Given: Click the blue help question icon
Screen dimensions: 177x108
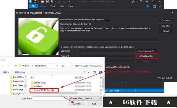Looking at the screenshot, I should coord(100,72).
